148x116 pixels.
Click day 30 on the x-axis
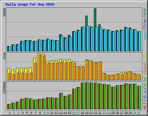click(134, 113)
